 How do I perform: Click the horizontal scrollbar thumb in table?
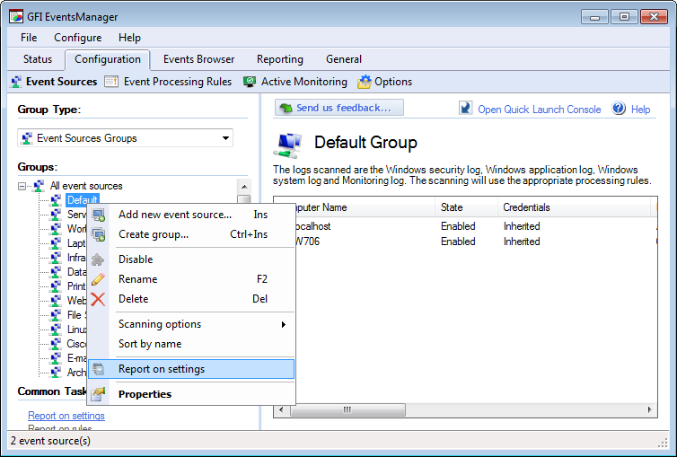click(x=347, y=409)
